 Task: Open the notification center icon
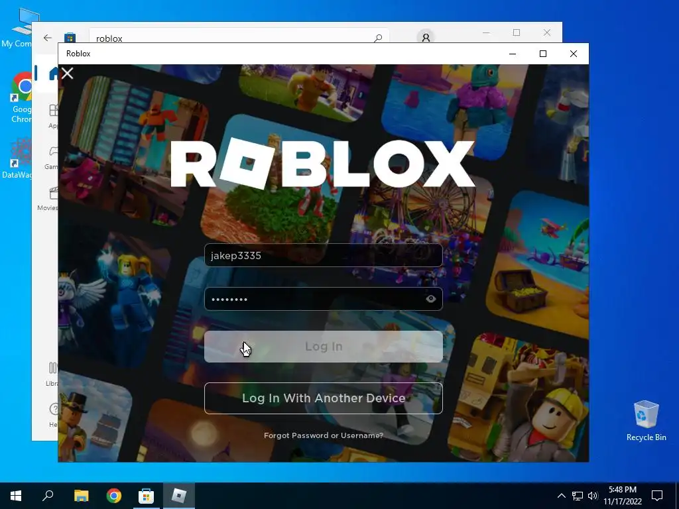657,496
